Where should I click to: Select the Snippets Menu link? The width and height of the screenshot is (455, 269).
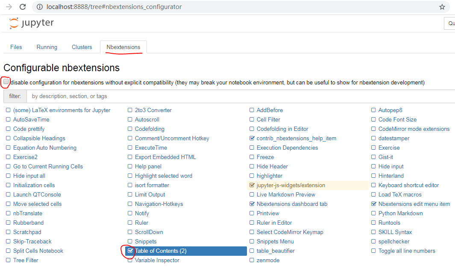[275, 241]
